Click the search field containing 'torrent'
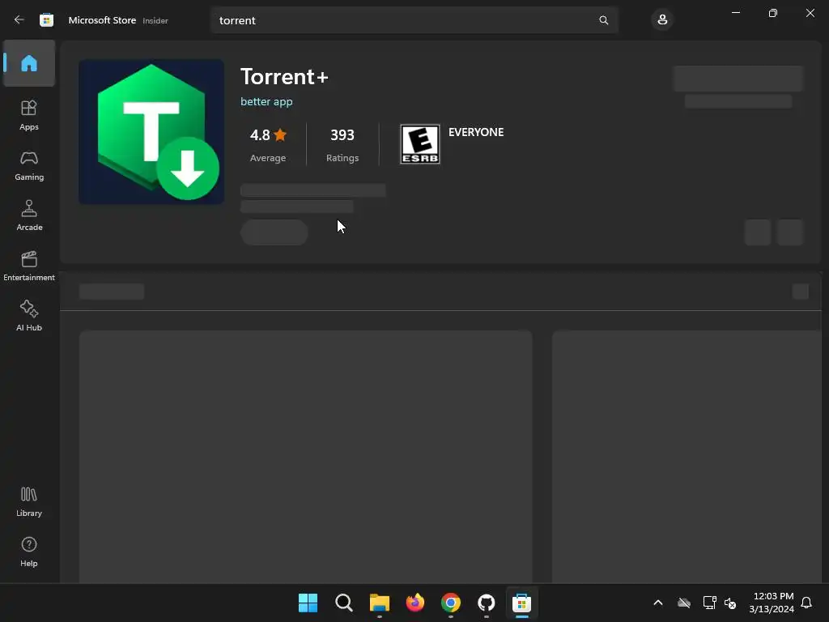 (414, 20)
